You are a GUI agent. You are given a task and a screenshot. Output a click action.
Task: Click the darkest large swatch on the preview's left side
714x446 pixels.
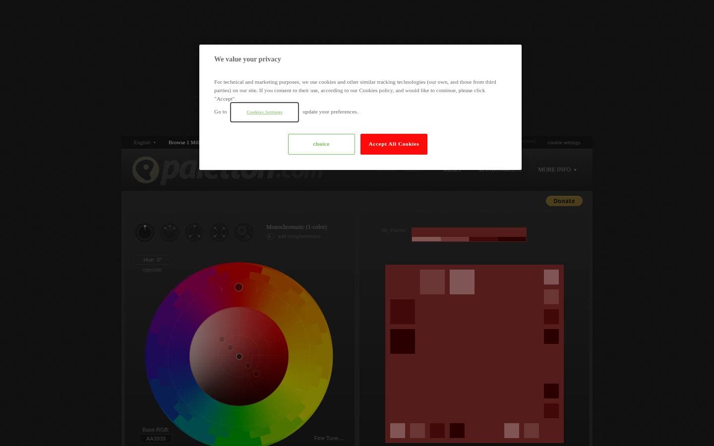coord(403,341)
